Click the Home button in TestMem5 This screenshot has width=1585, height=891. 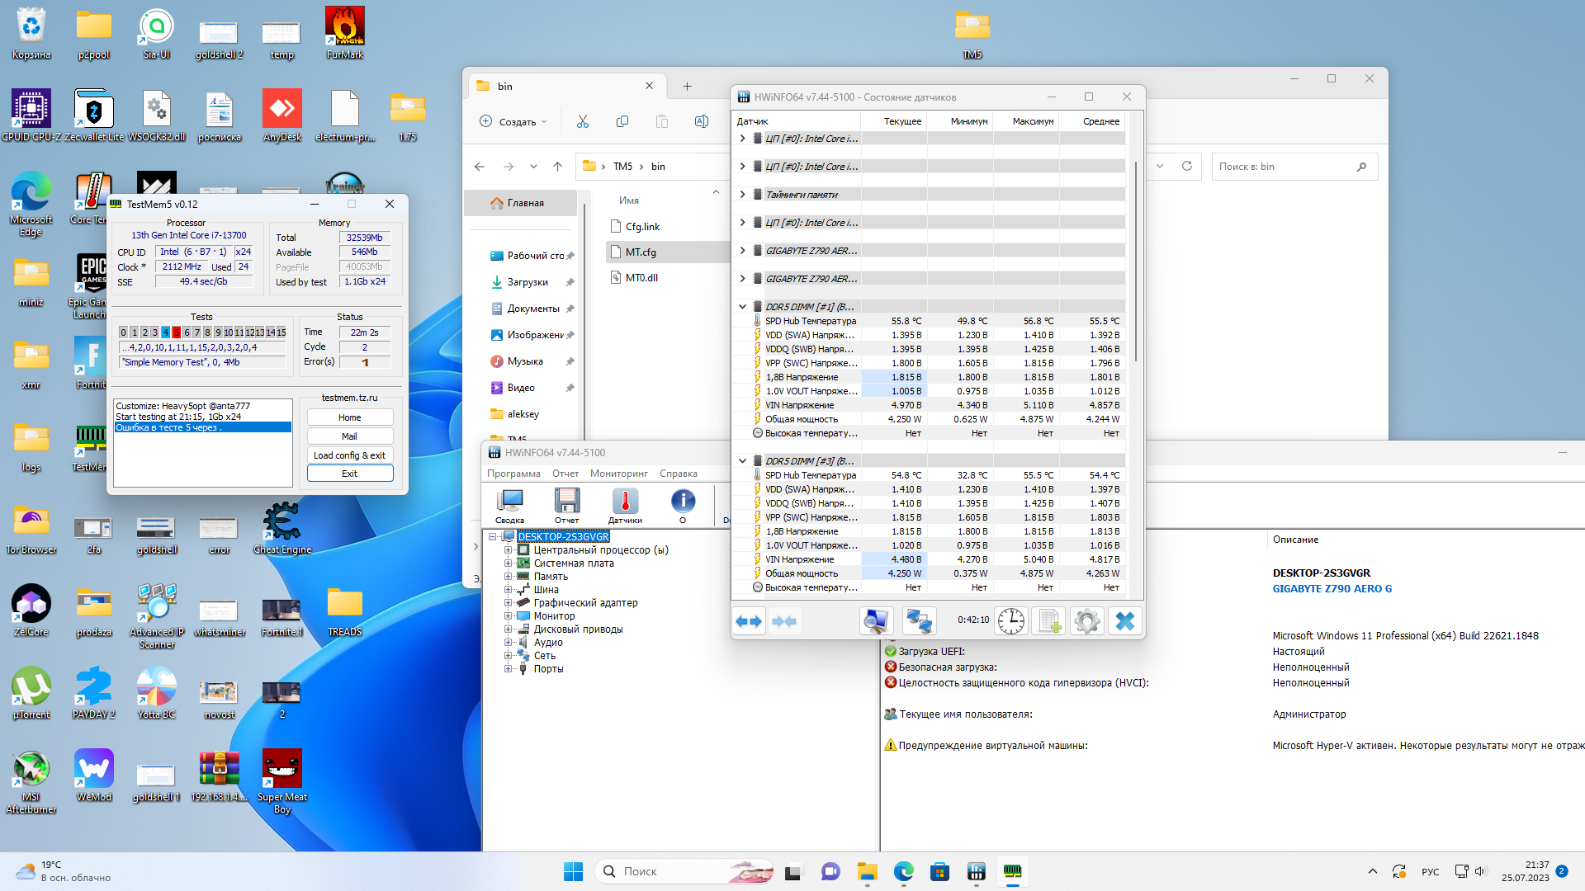[x=349, y=417]
